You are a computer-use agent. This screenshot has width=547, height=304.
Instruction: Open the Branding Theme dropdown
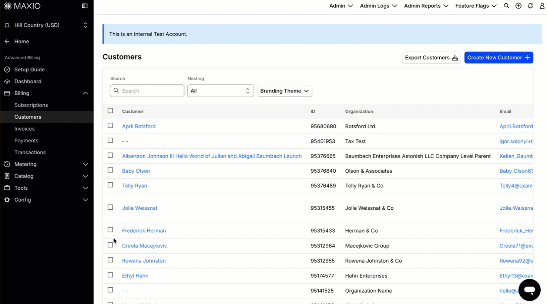click(285, 91)
